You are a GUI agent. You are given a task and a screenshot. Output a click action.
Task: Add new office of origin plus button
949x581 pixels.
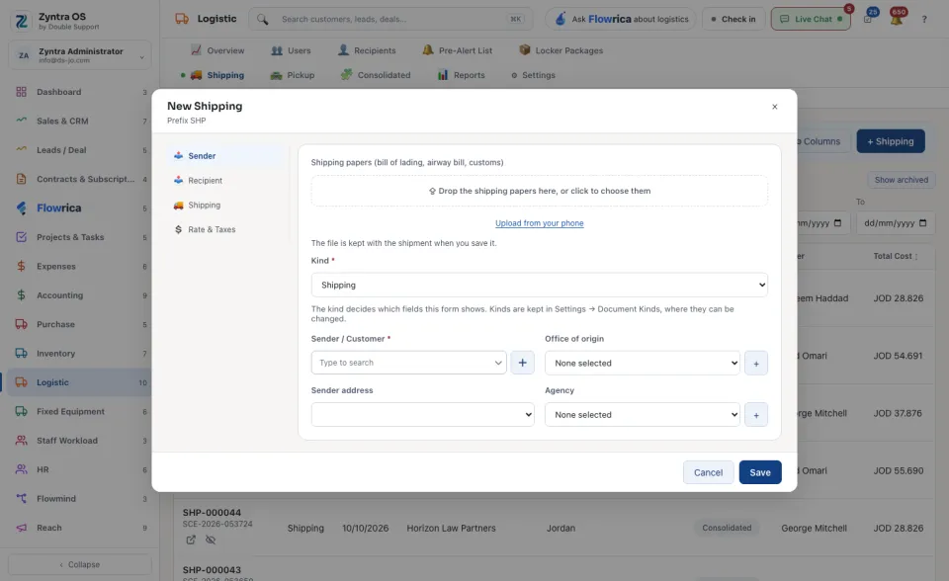(x=756, y=364)
